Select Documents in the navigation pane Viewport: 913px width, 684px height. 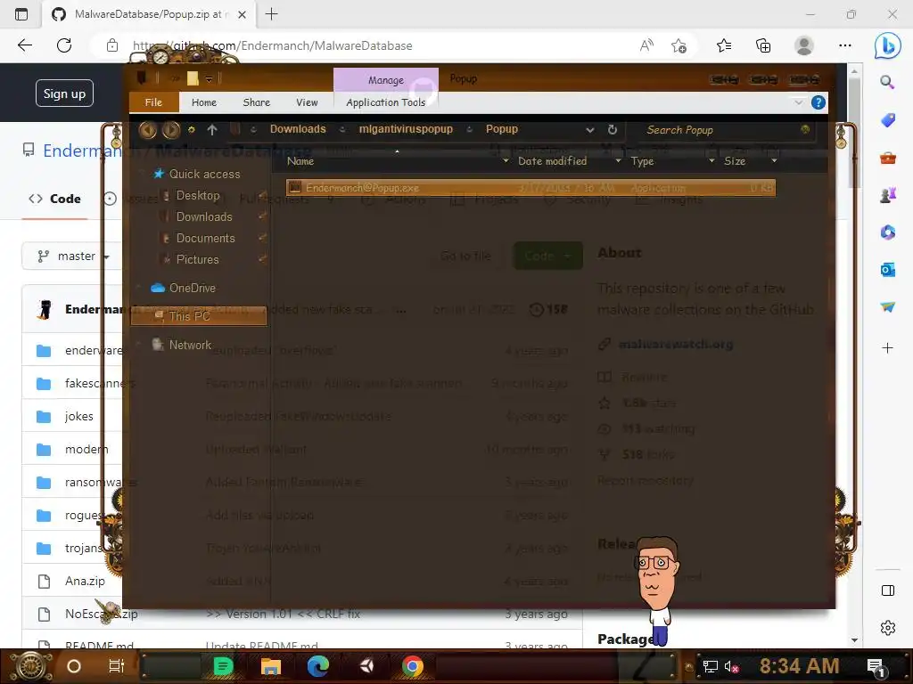206,239
